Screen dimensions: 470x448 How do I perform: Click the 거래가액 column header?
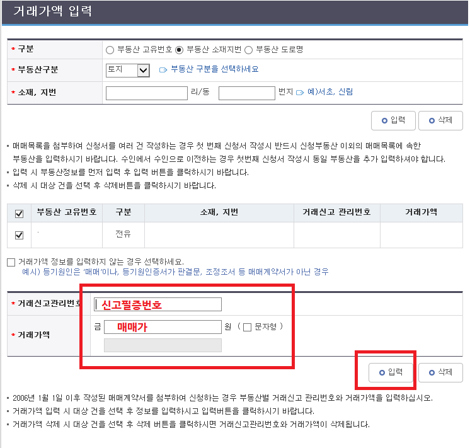[x=421, y=212]
